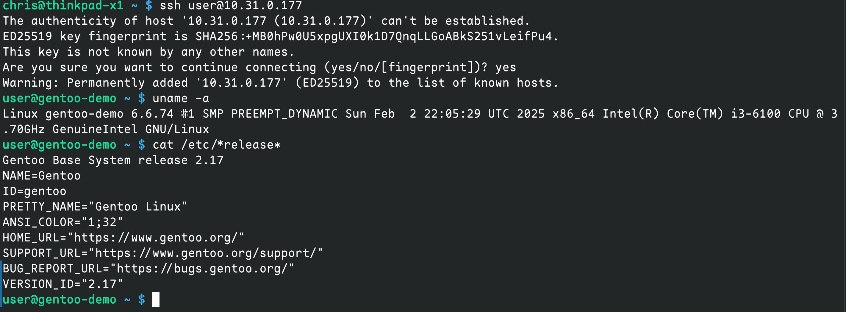
Task: Click the https://www.gentoo.org/ home URL
Action: [156, 238]
